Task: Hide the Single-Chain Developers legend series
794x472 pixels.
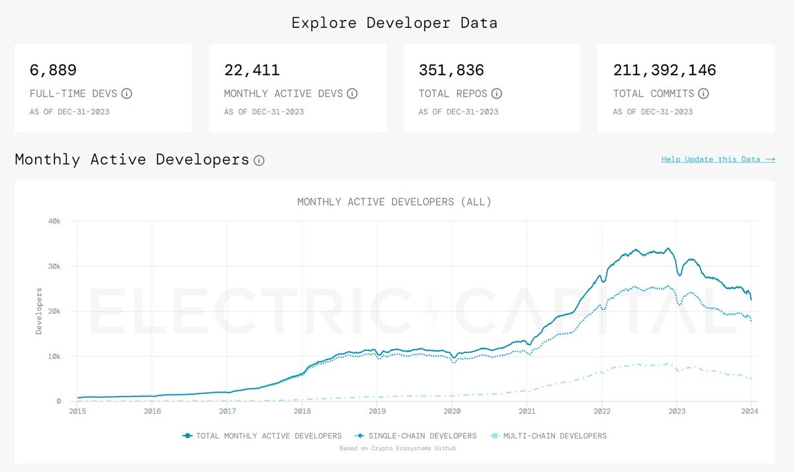Action: click(x=416, y=436)
